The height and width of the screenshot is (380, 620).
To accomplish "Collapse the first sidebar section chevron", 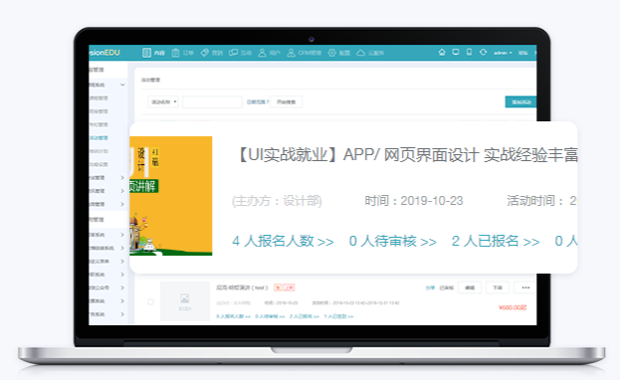I will click(122, 85).
